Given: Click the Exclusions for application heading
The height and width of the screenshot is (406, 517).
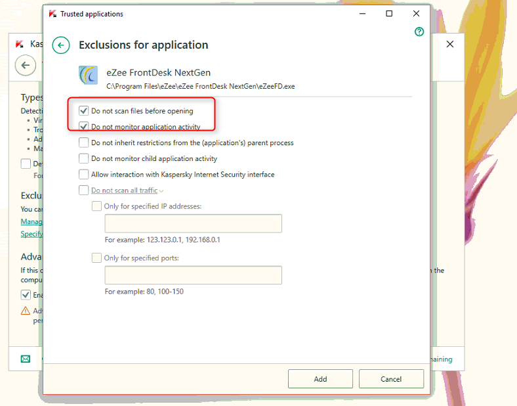Looking at the screenshot, I should click(x=144, y=45).
